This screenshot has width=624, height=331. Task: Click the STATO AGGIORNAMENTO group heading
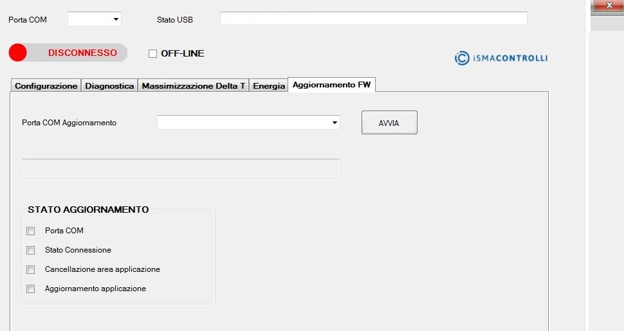88,210
